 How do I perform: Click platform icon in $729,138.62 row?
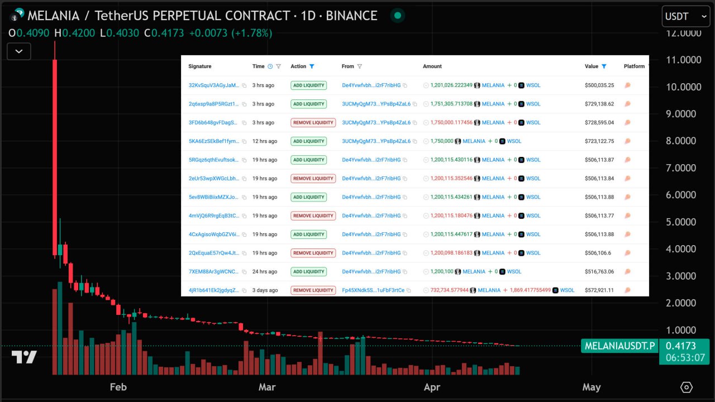tap(627, 104)
